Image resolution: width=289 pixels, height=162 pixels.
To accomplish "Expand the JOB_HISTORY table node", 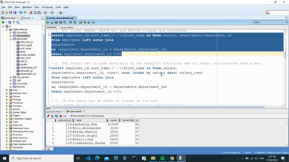I will pyautogui.click(x=10, y=77).
